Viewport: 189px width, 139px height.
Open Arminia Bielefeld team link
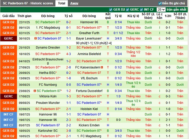[x=89, y=54]
